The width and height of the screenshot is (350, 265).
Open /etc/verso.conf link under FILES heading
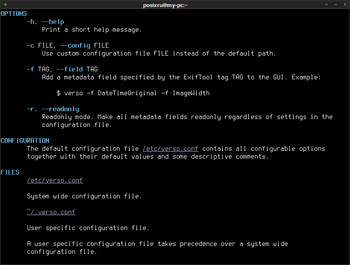55,180
